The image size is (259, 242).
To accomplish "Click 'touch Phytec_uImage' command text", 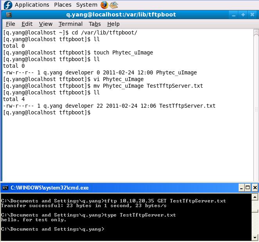I will pyautogui.click(x=123, y=52).
